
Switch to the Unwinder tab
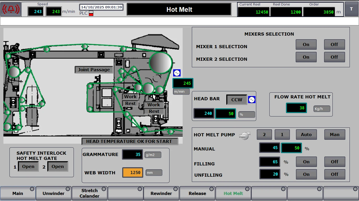coord(54,193)
